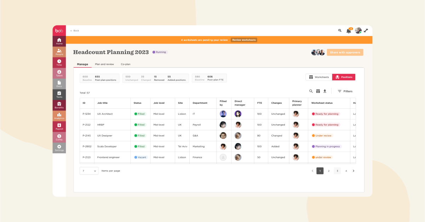The width and height of the screenshot is (425, 222).
Task: Select the Co-plan tab
Action: (x=126, y=64)
